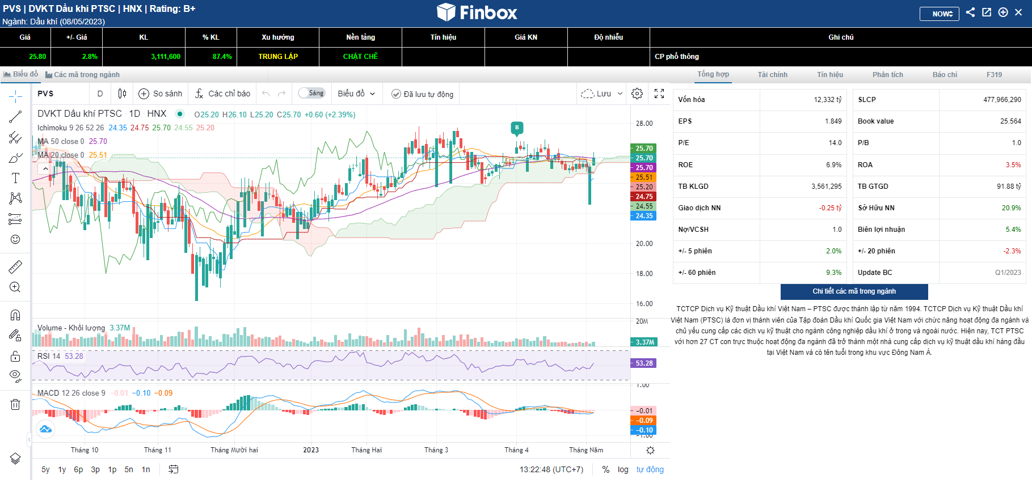Image resolution: width=1032 pixels, height=496 pixels.
Task: Open the F319 tab
Action: (994, 75)
